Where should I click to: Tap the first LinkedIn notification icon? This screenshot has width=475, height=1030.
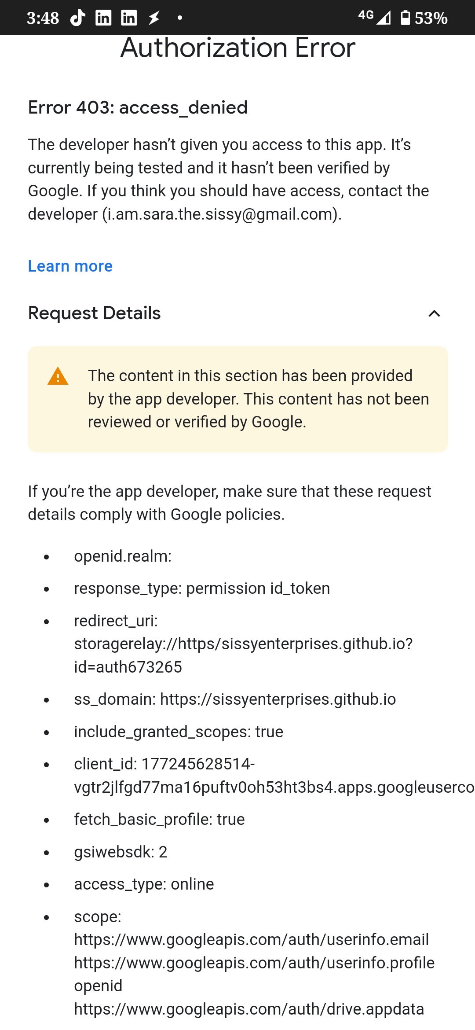(103, 18)
